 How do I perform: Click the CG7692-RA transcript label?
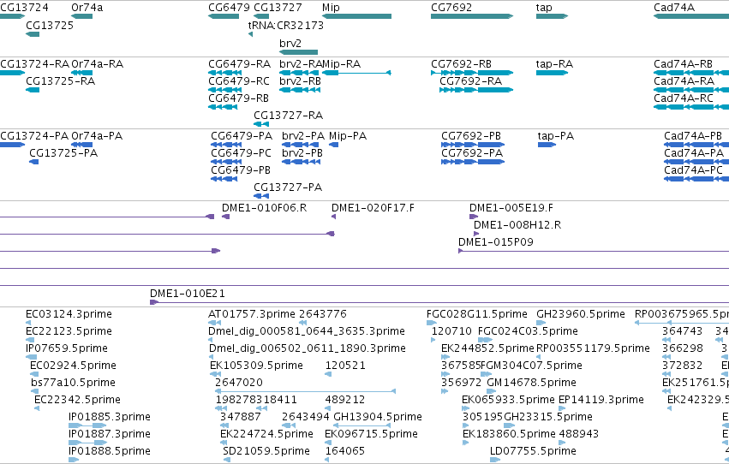pos(471,80)
